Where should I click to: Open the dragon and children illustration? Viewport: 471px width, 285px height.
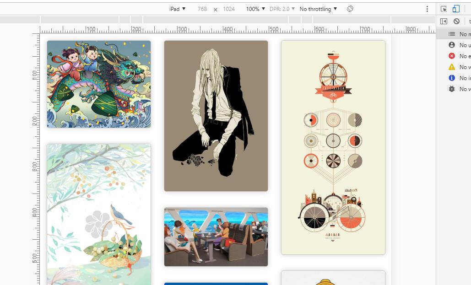point(99,84)
